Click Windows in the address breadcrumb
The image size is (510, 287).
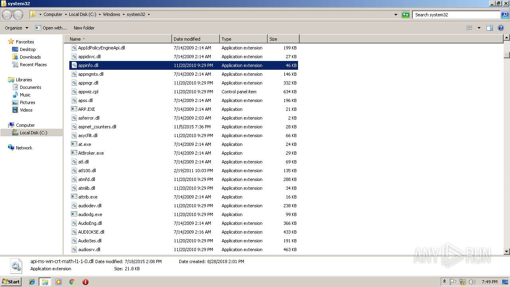[x=112, y=15]
